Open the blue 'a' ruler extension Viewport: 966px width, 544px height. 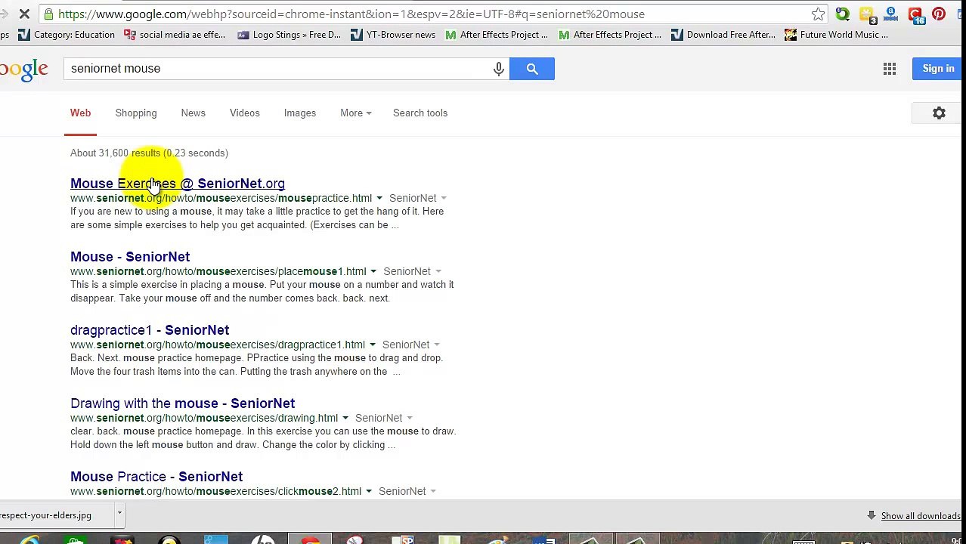(x=891, y=14)
